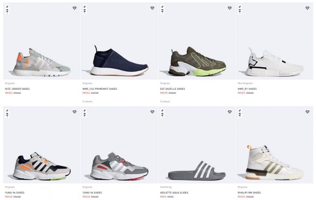Click the discount badge on Nite Jogger
Image resolution: width=316 pixels, height=200 pixels.
[x=7, y=10]
